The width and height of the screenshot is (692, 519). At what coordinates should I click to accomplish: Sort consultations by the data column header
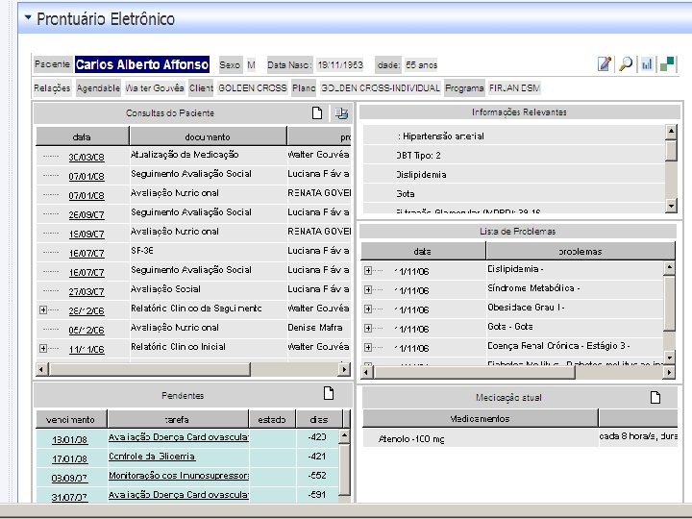point(83,136)
